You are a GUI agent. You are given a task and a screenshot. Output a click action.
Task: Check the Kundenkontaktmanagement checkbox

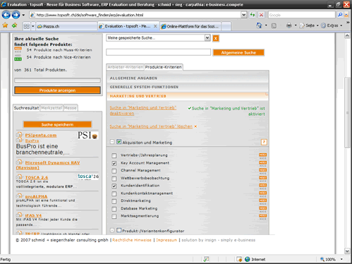[x=114, y=193]
